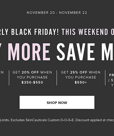
Task: Click the cut-off offer text ending in EN
Action: (2, 73)
